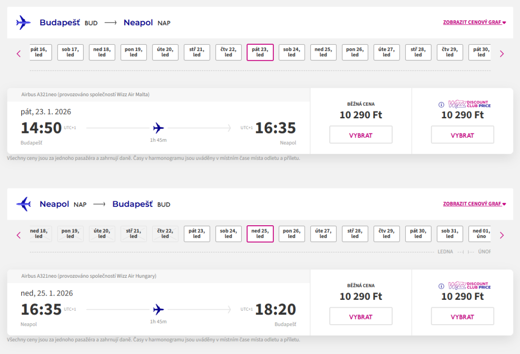Expand the return flight 'Zobrazit cenový graf' chart
The width and height of the screenshot is (520, 354).
(x=474, y=204)
